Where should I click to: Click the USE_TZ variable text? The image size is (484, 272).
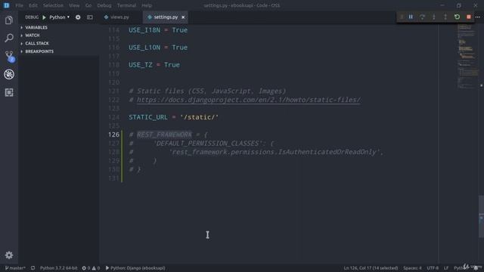[141, 65]
